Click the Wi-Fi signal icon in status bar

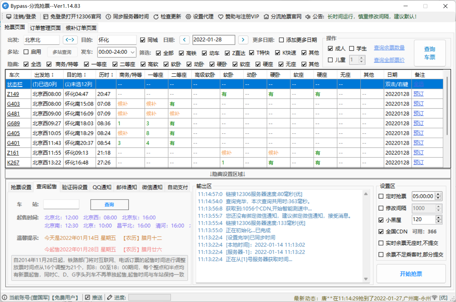click(x=434, y=298)
